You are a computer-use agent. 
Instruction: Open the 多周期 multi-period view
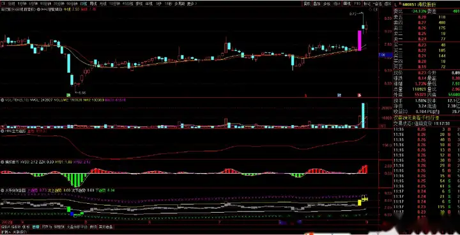(180, 4)
